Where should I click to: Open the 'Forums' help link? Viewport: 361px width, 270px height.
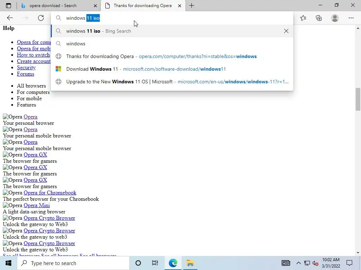[25, 74]
